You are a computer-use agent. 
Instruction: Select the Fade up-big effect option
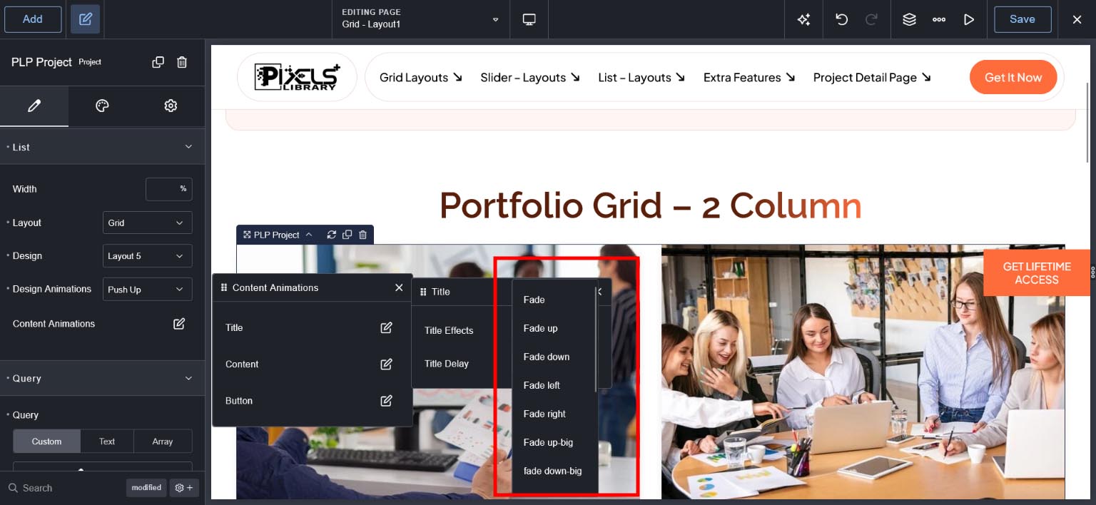[554, 442]
